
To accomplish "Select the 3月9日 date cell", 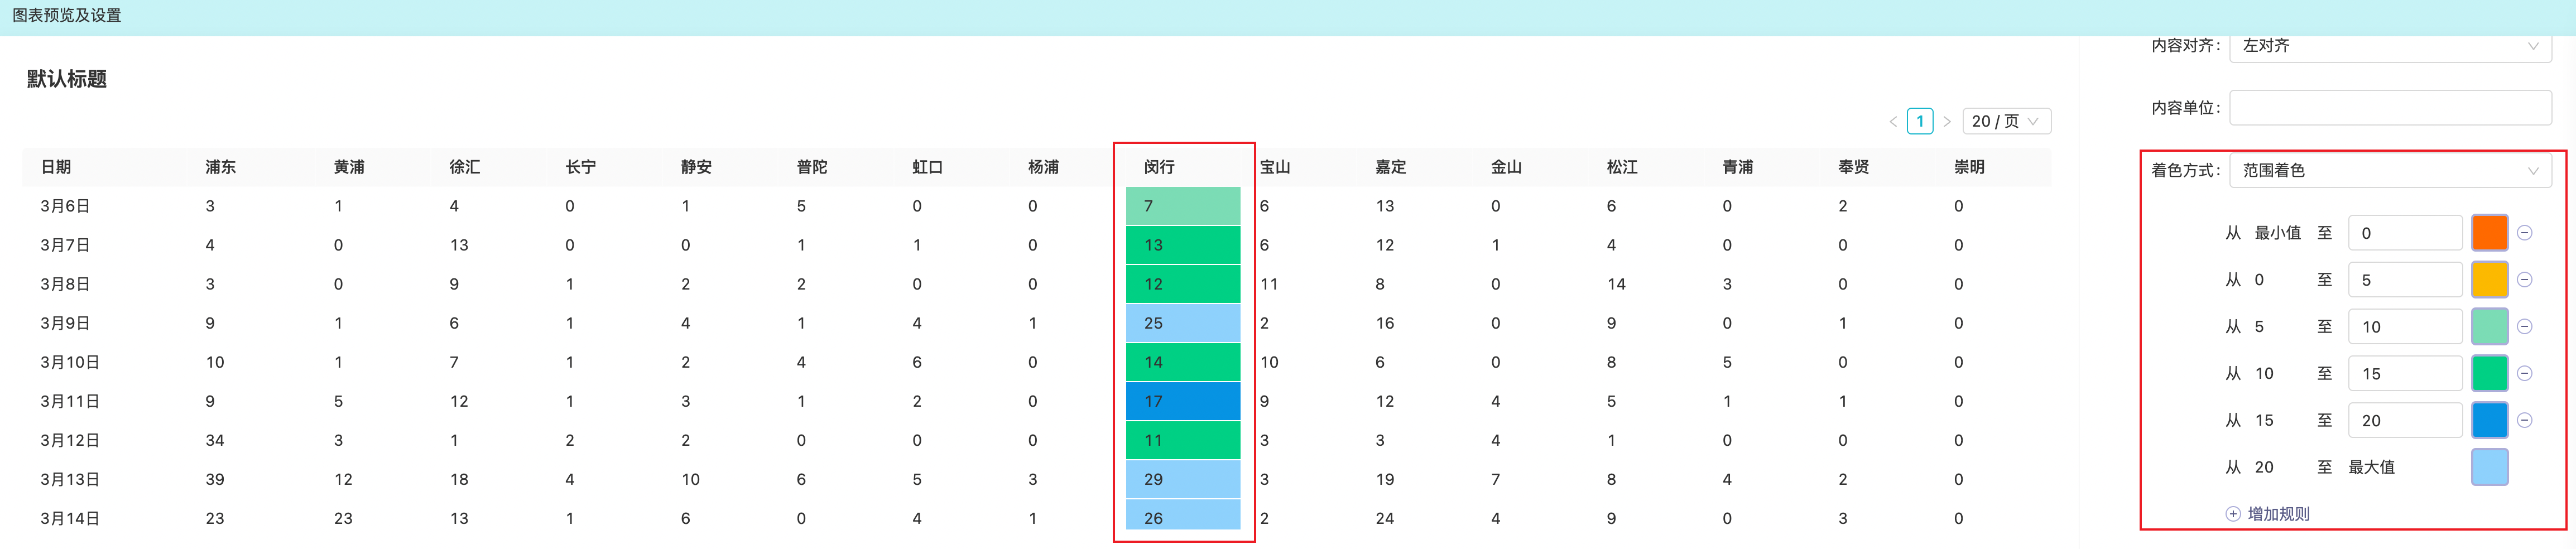I will [x=65, y=323].
